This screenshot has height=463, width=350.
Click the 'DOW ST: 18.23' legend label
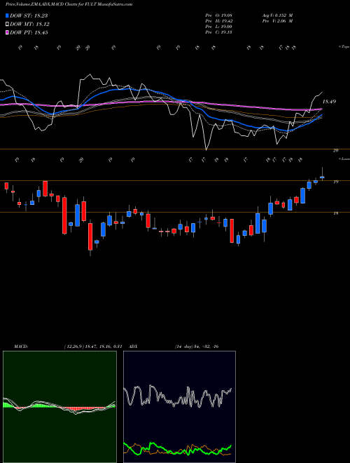[x=29, y=15]
